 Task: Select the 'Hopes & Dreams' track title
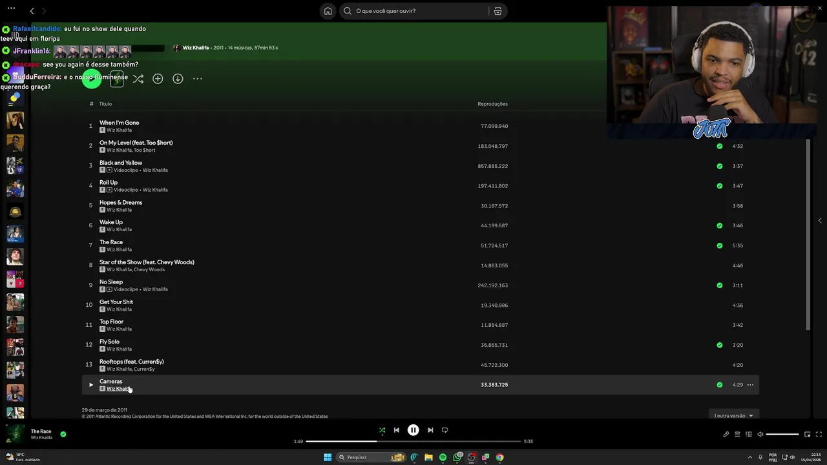click(121, 203)
